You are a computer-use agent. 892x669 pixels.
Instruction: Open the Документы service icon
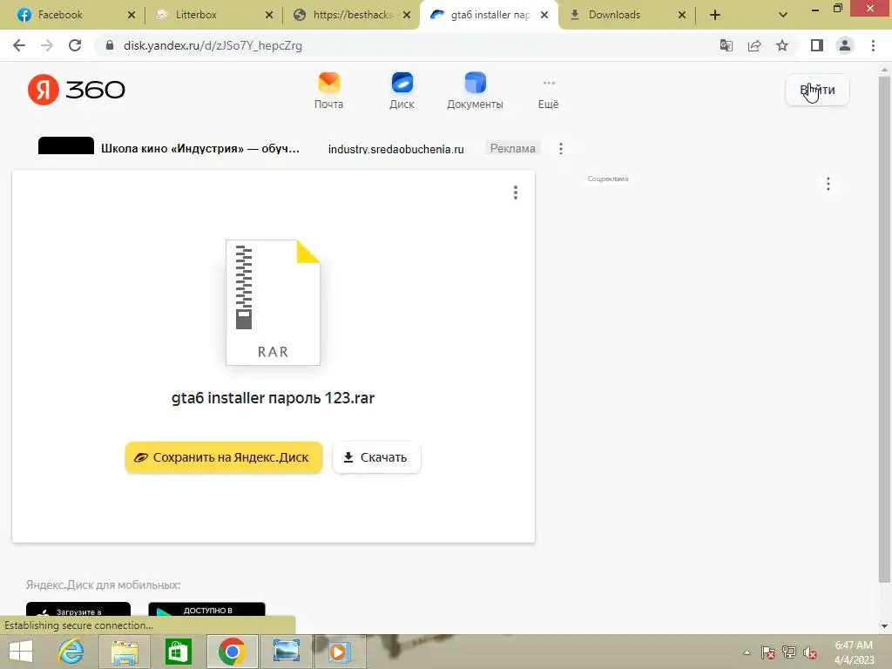click(475, 91)
